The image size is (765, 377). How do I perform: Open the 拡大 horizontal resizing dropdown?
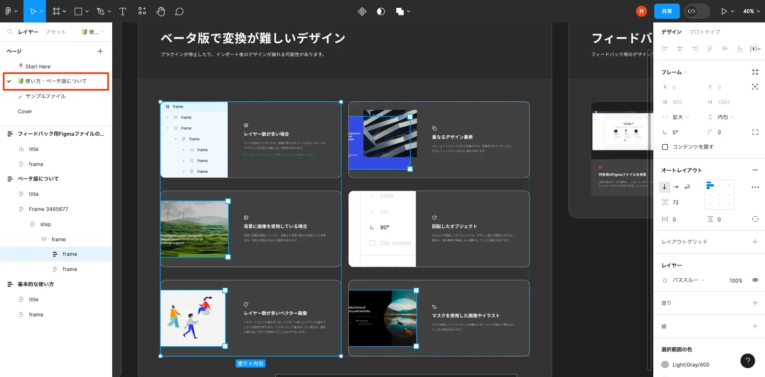coord(680,117)
